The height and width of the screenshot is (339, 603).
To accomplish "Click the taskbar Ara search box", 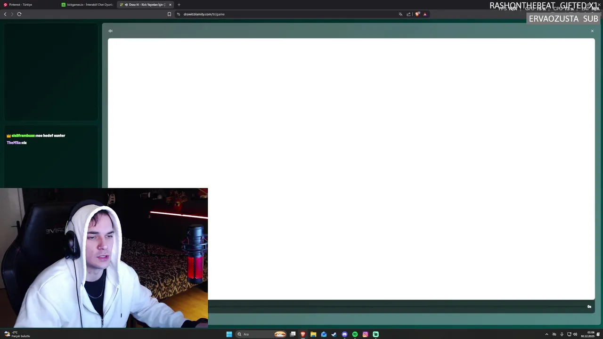I will (x=261, y=334).
